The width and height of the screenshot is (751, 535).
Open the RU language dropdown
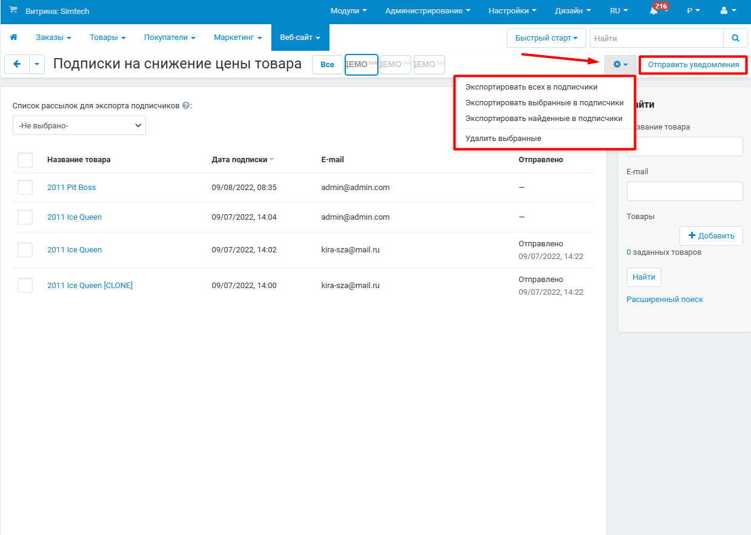coord(619,11)
